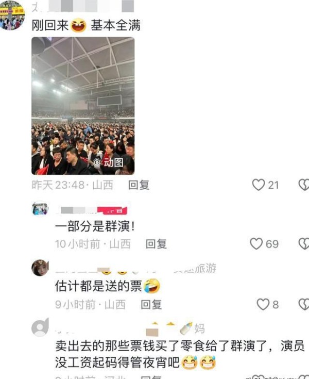Open the girl avatar beside '估计都是送的票'

tap(40, 268)
